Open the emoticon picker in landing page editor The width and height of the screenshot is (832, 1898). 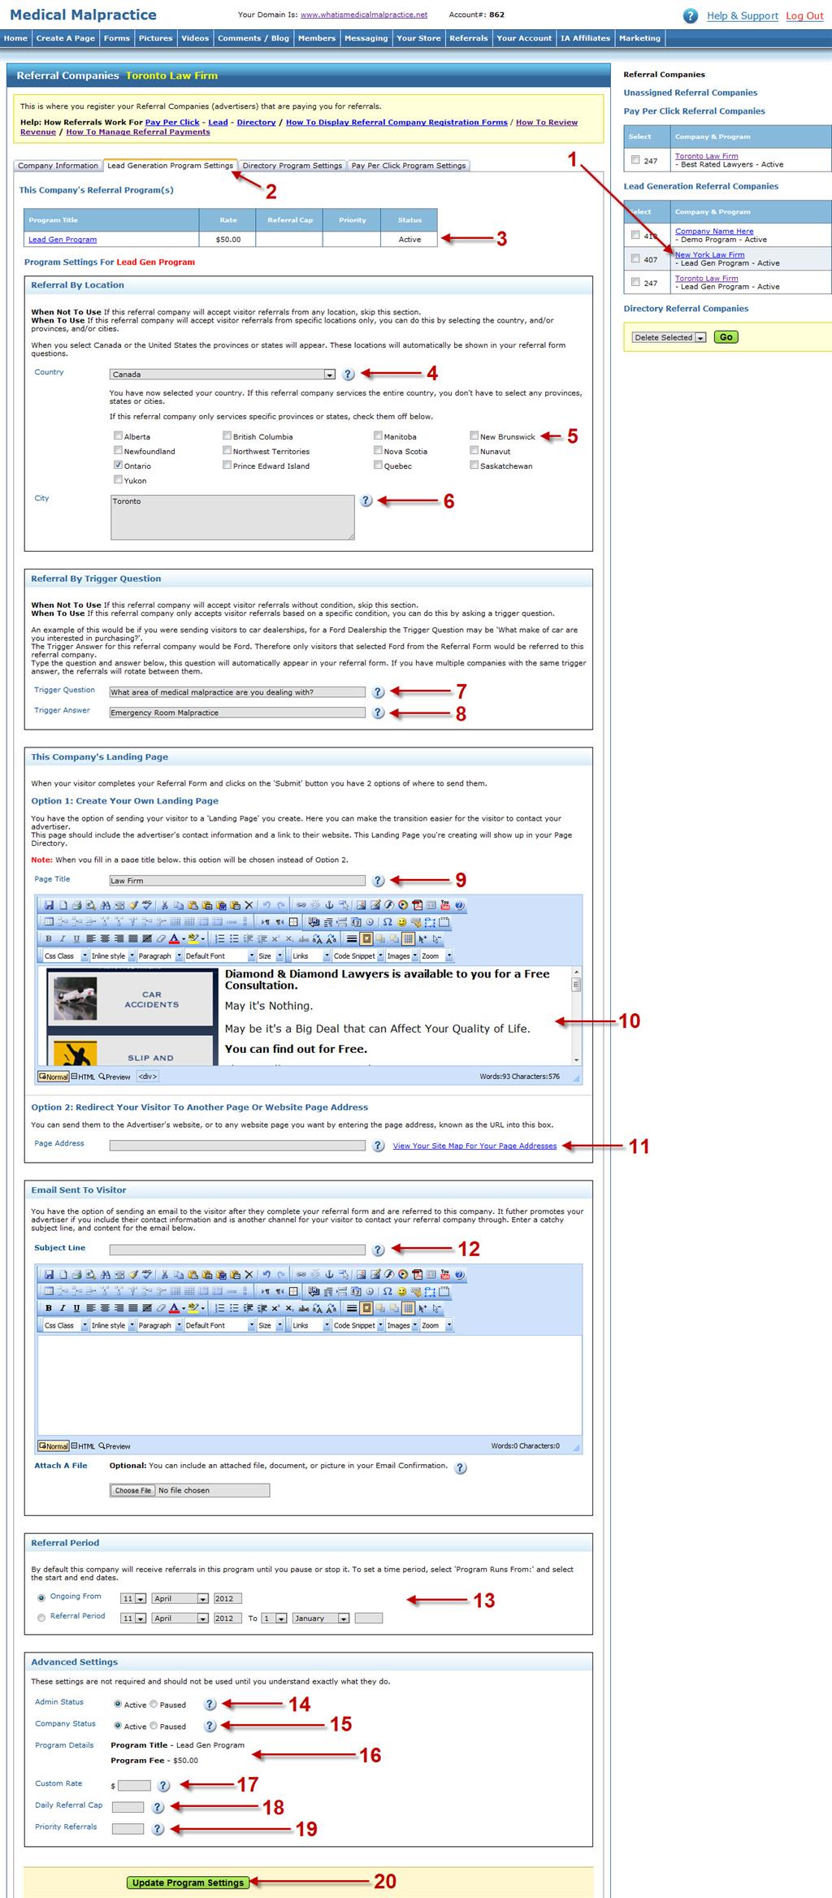click(402, 922)
